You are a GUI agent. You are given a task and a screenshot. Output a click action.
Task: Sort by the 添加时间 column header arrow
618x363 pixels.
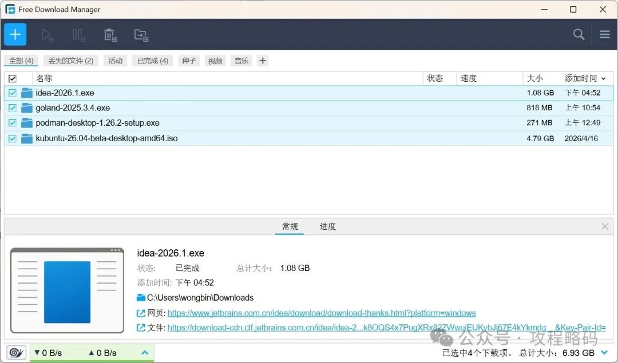point(603,78)
